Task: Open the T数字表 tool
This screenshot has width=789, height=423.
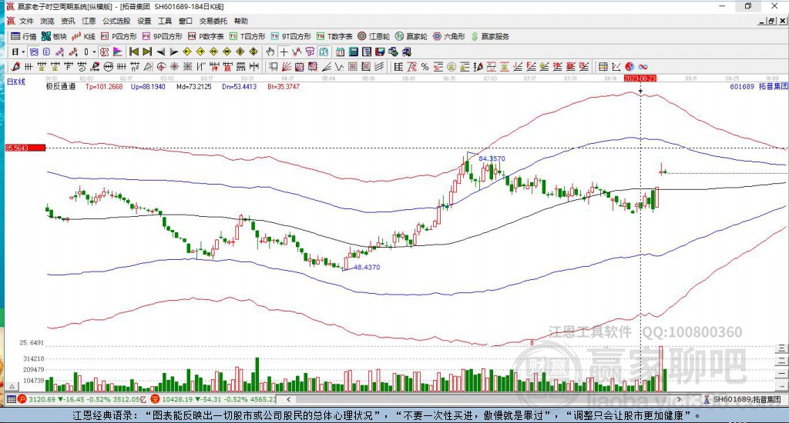Action: click(x=334, y=36)
